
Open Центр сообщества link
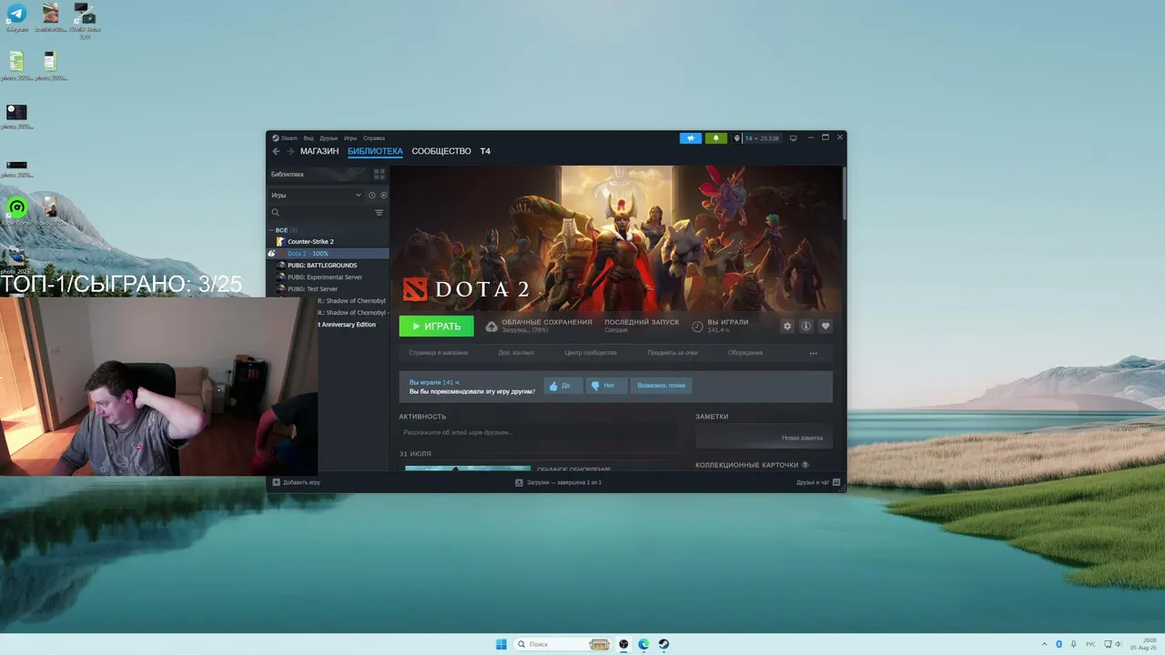[x=591, y=353]
